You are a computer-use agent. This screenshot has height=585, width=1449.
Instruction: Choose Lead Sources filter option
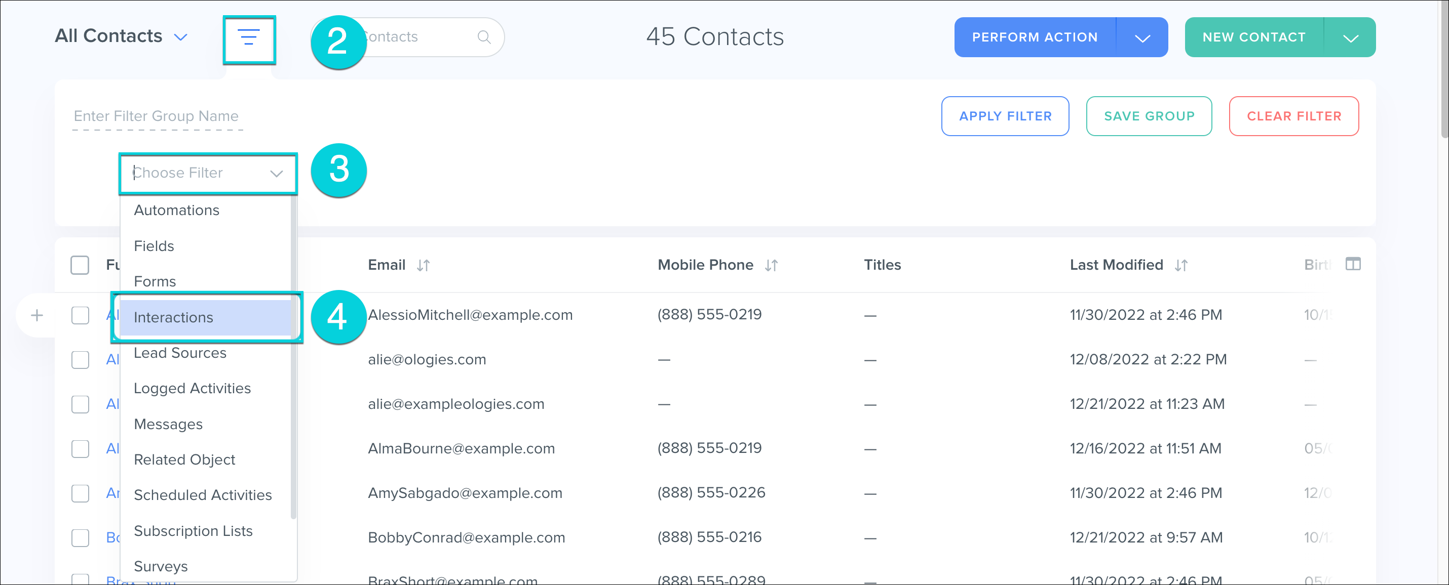tap(180, 353)
